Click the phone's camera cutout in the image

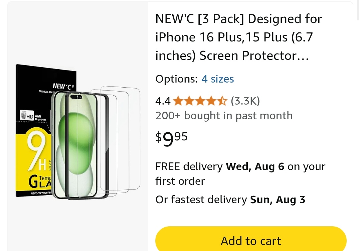(x=76, y=97)
